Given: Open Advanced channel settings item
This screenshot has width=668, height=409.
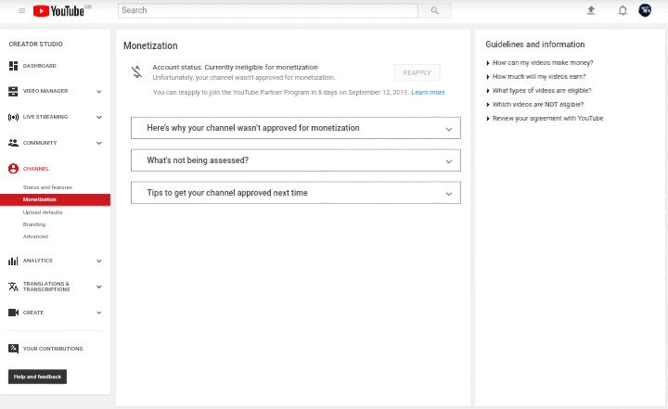Looking at the screenshot, I should 35,236.
